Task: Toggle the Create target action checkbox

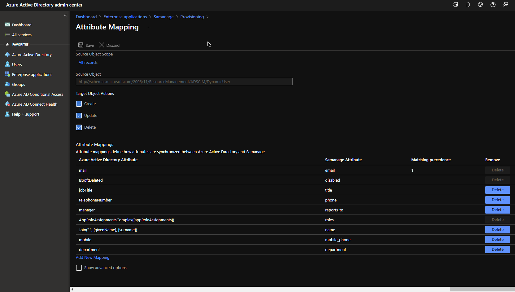Action: [79, 104]
